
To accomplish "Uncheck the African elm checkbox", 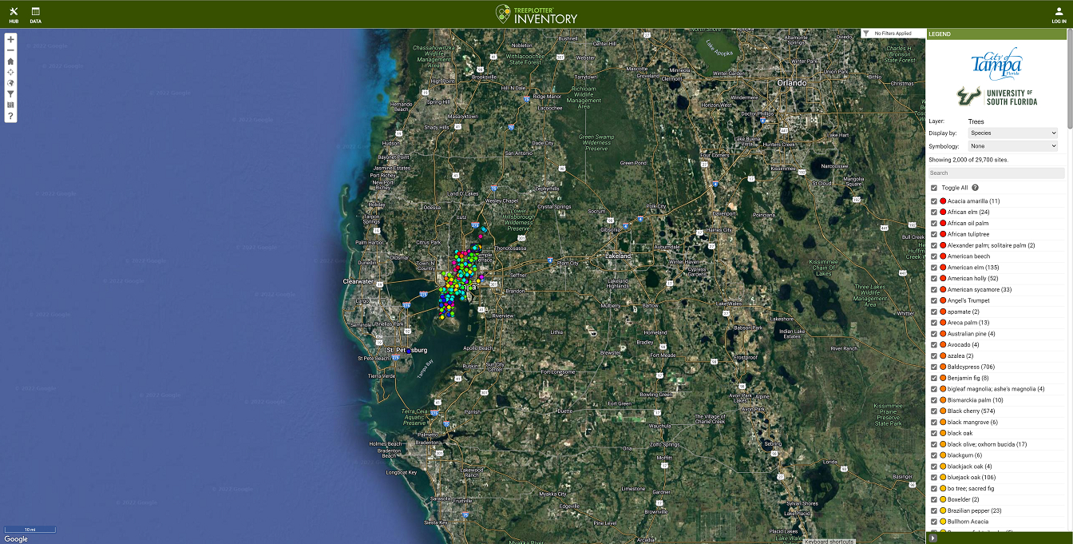I will tap(934, 212).
